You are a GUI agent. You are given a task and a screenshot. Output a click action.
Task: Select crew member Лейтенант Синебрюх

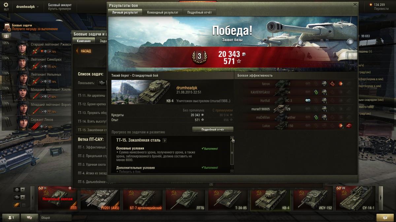tap(36, 62)
